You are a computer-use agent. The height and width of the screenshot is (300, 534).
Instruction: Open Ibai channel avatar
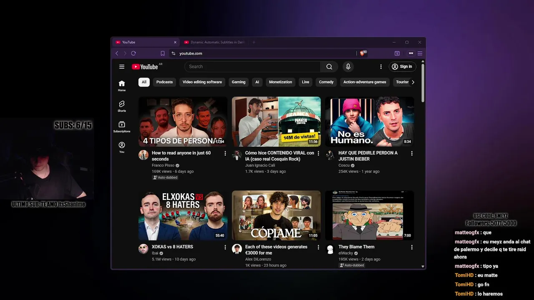[144, 249]
